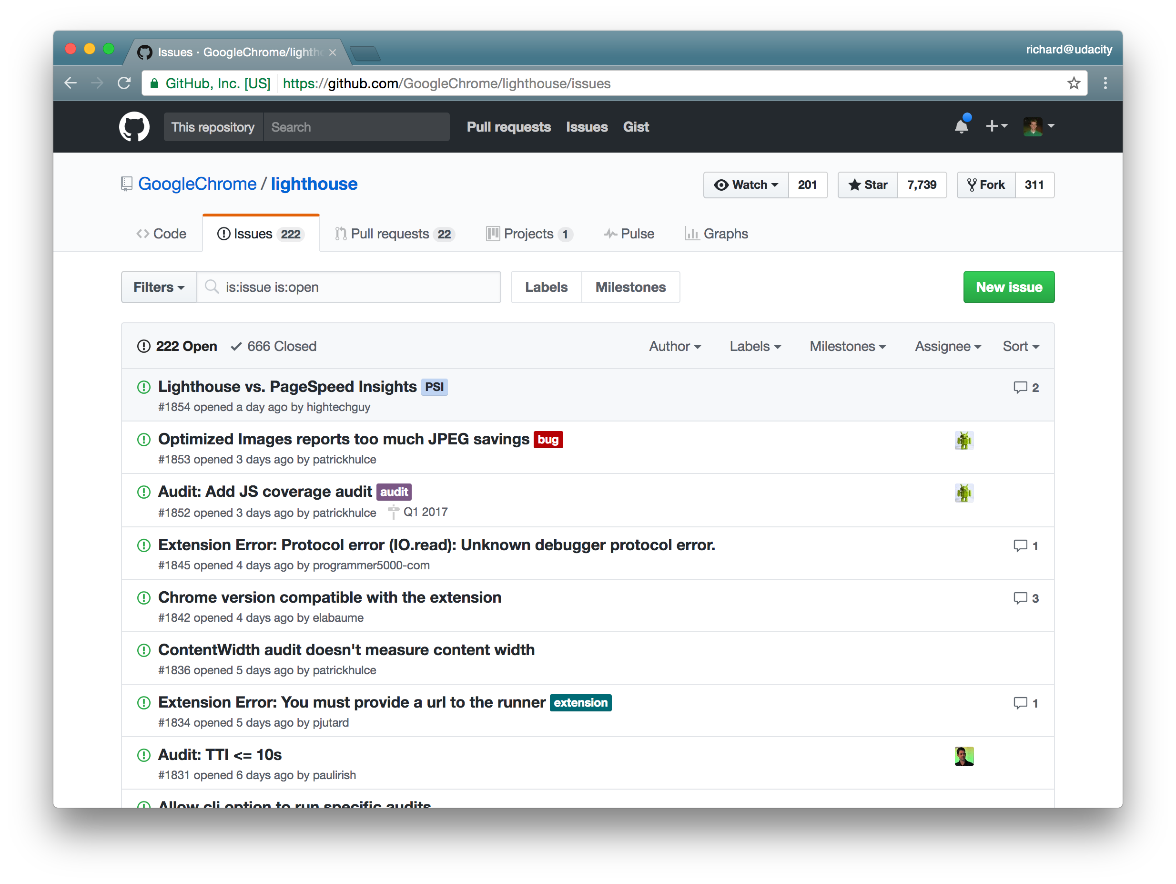1176x884 pixels.
Task: Open the GoogleChrome organization link
Action: 197,184
